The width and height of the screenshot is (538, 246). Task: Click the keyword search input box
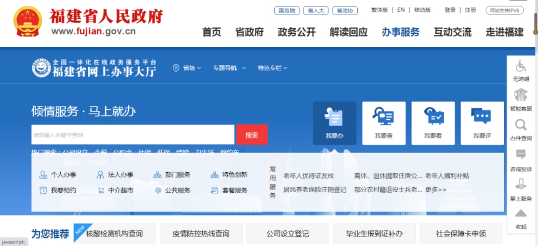[x=132, y=135]
